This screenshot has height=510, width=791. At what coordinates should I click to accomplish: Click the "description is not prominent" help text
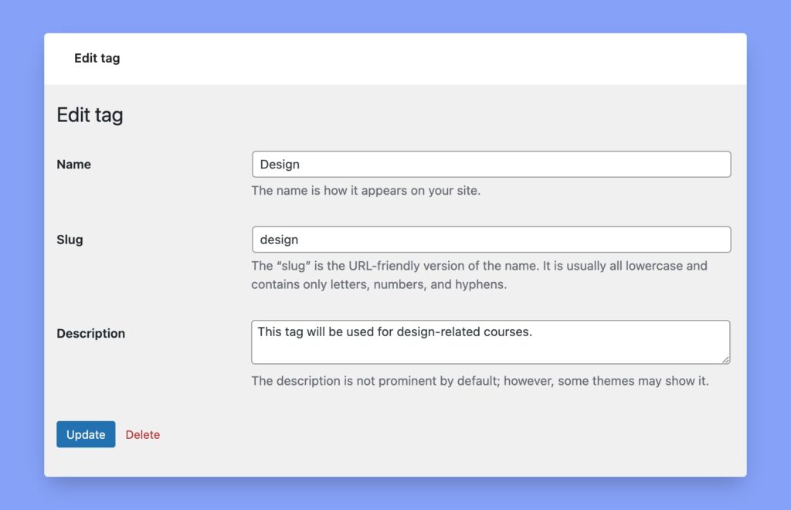[x=480, y=381]
